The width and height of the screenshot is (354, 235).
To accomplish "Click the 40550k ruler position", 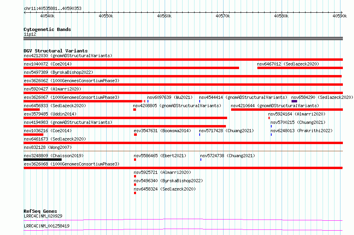I will [x=106, y=16].
